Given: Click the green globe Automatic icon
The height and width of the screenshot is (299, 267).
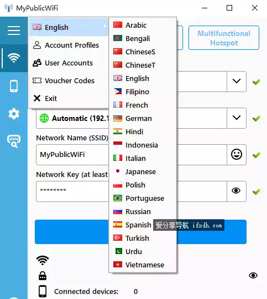Looking at the screenshot, I should [44, 118].
